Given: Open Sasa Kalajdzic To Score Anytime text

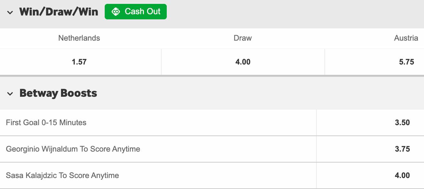Looking at the screenshot, I should (x=62, y=175).
